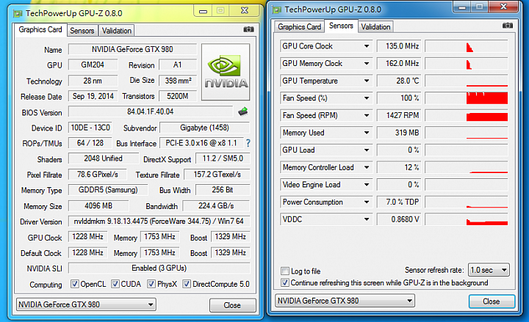Toggle the PhysX checkbox
Screen dimensions: 529x322
(151, 284)
